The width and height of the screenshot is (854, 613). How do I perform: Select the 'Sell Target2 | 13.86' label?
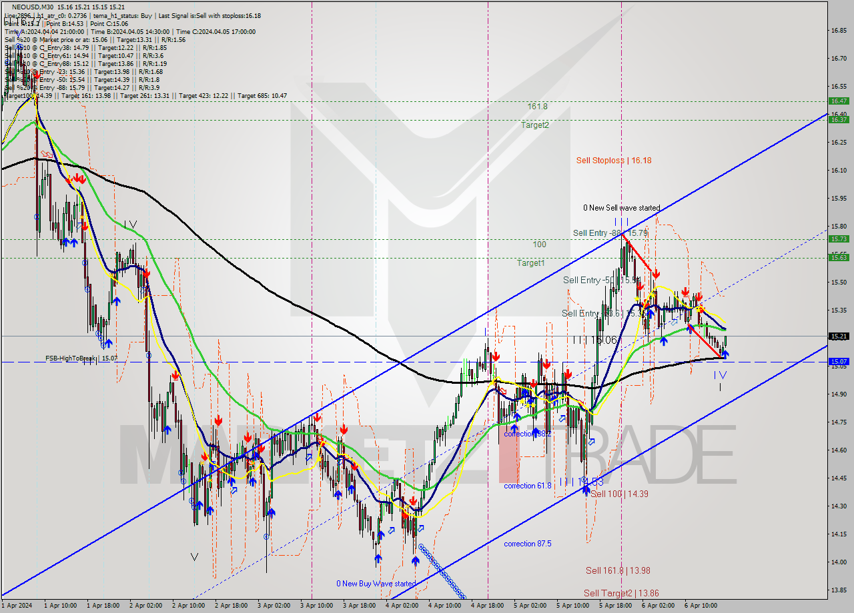coord(621,593)
